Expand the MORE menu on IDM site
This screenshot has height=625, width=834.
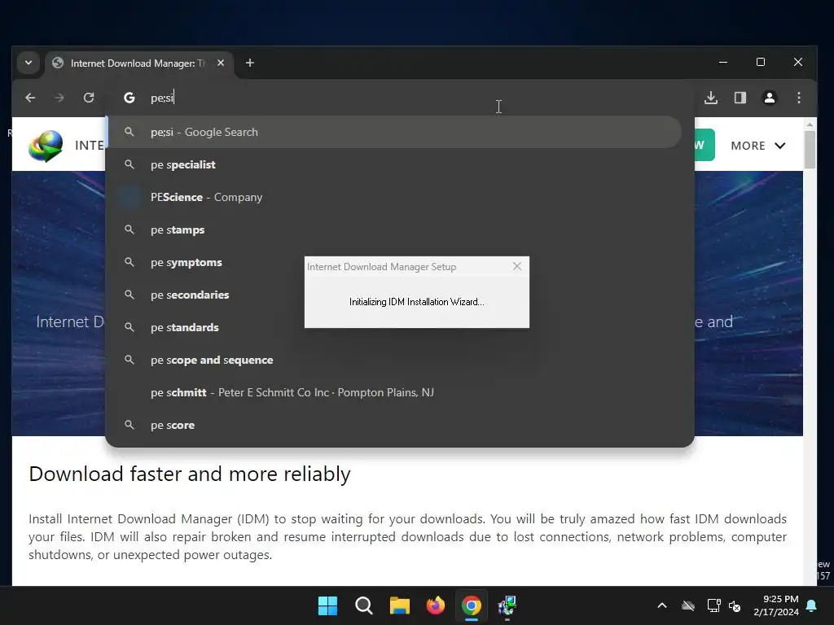point(758,146)
